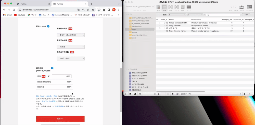Image resolution: width=255 pixels, height=125 pixels.
Task: Toggle the table information pane button
Action: [x=140, y=94]
